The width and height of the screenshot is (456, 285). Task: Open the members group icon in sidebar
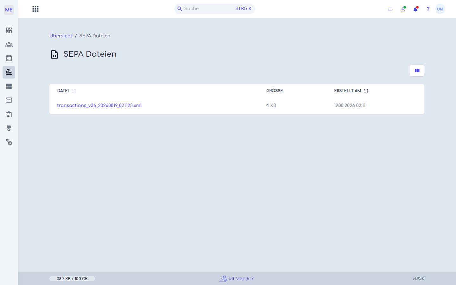pyautogui.click(x=9, y=44)
